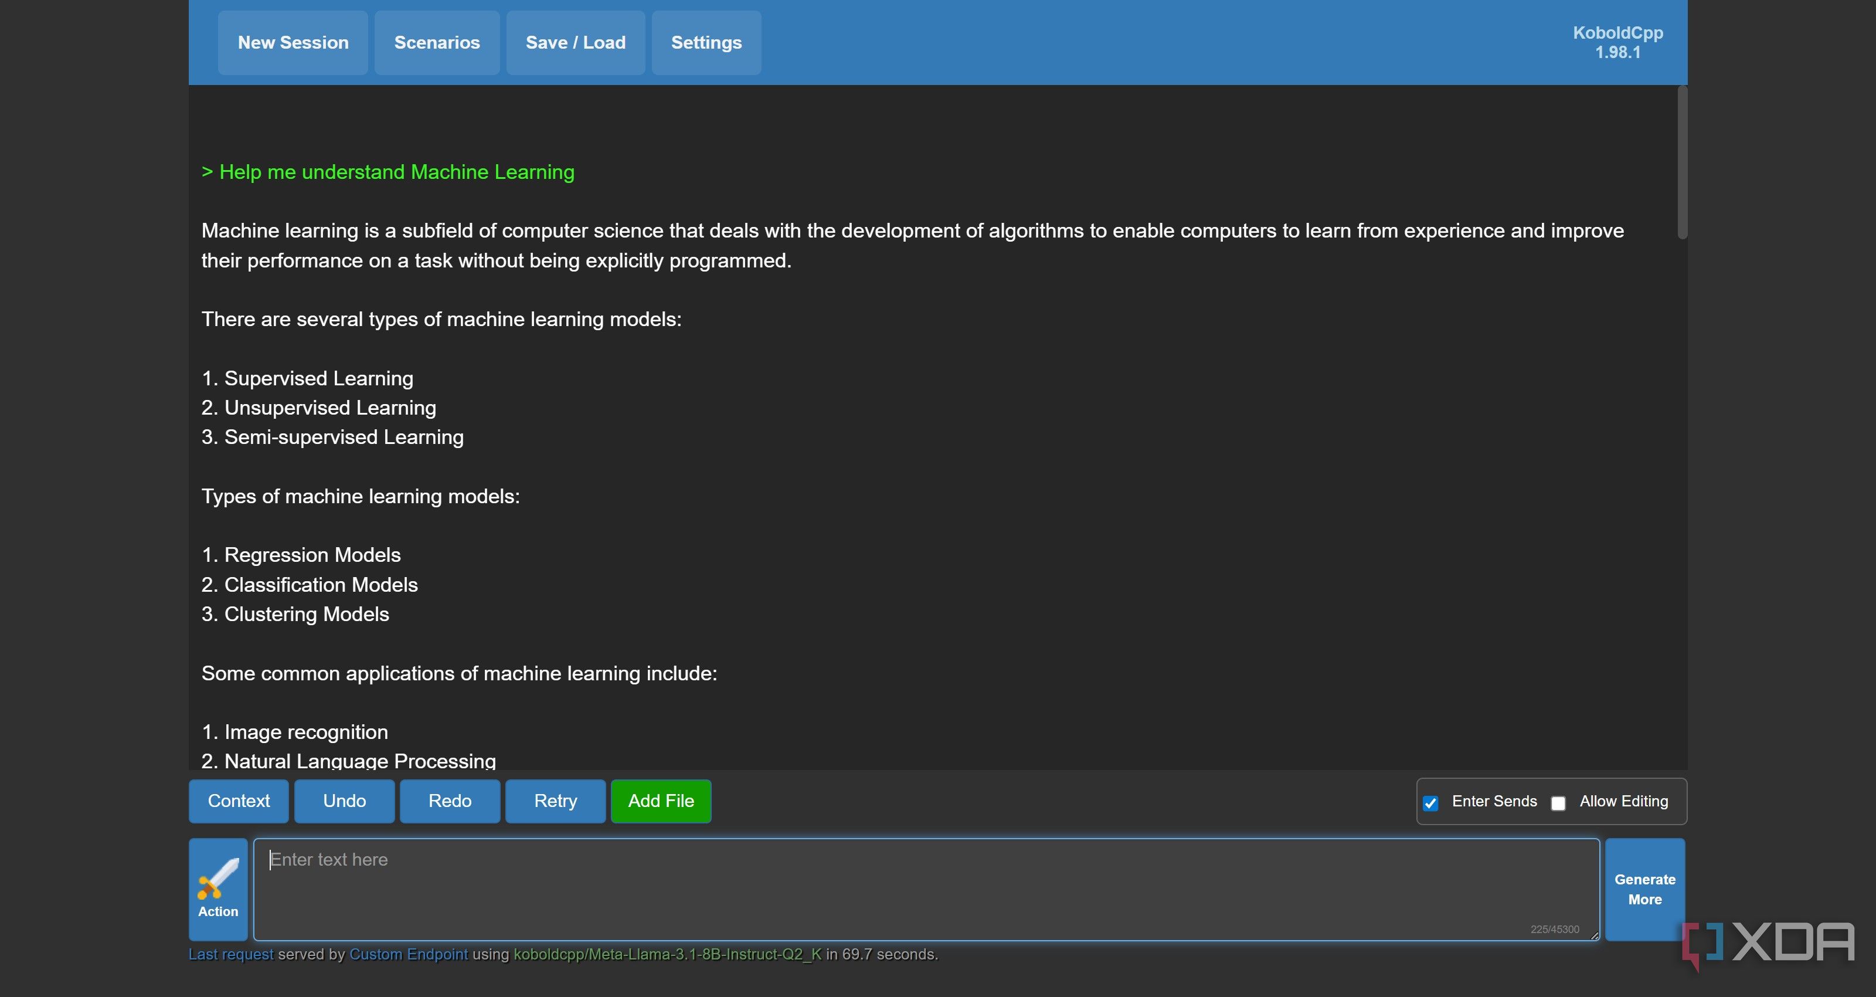Click the '2. Unsupervised Learning' line

(x=319, y=408)
